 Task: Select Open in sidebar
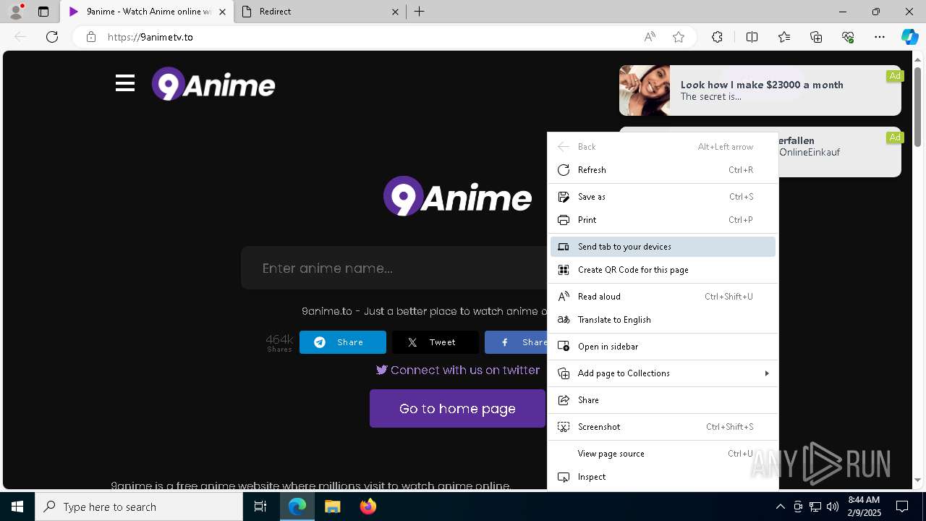[663, 347]
